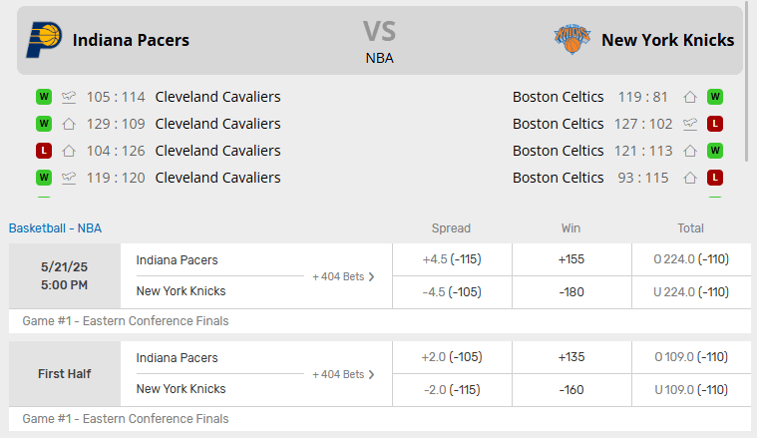Click the red L badge beside 127 : 102
757x438 pixels.
click(x=715, y=124)
